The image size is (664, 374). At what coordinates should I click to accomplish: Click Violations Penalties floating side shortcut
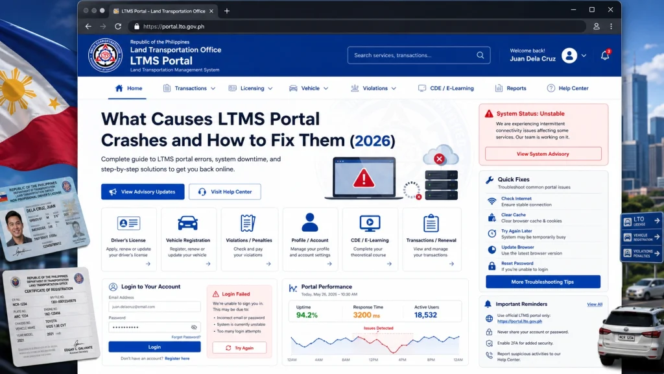pyautogui.click(x=641, y=253)
